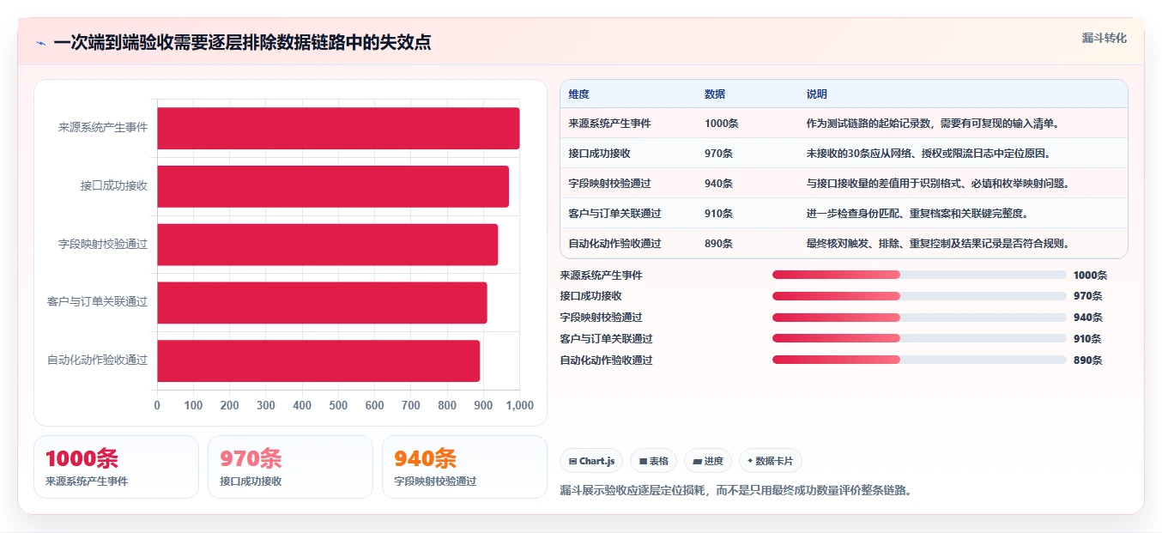1162x533 pixels.
Task: Click the 940条 data card
Action: coord(464,467)
